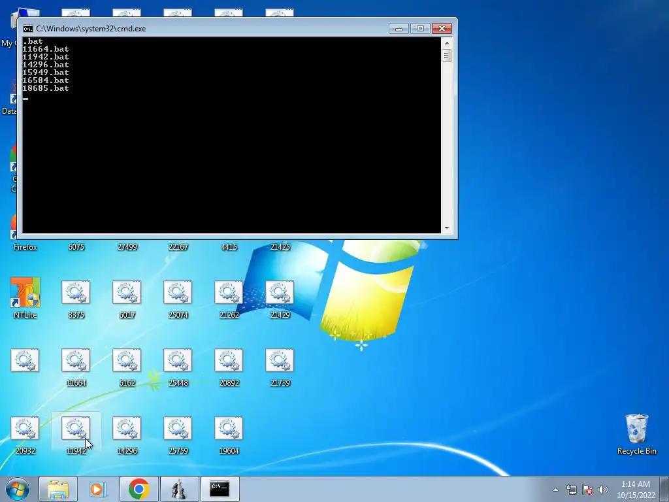Minimize the cmd.exe window
669x502 pixels.
tap(399, 29)
